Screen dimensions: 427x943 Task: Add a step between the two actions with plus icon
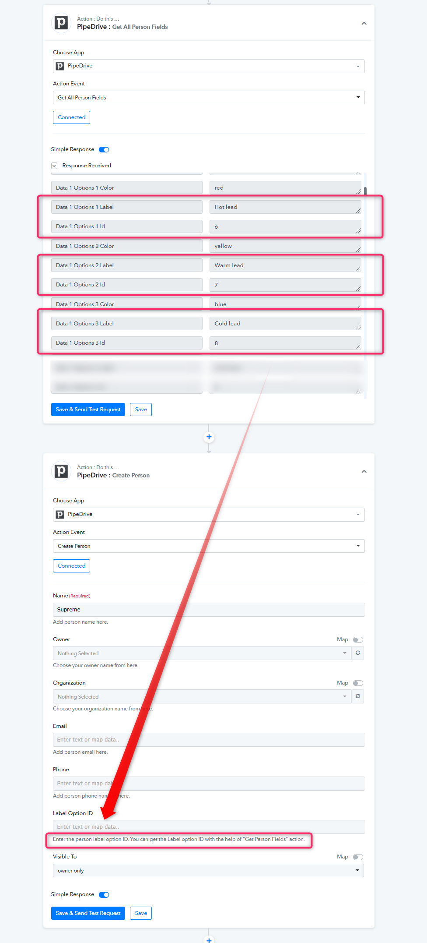pos(209,437)
